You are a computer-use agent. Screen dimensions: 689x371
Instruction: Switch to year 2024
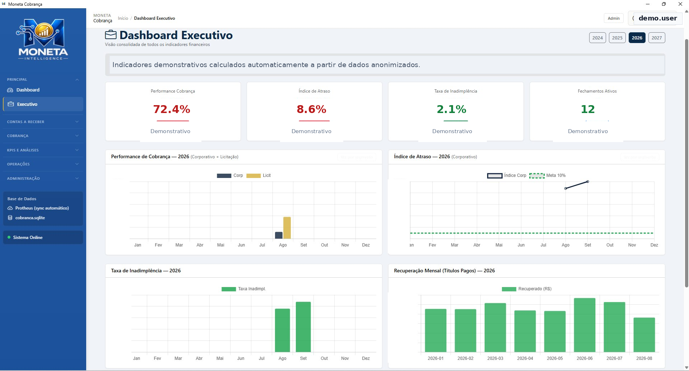click(597, 38)
